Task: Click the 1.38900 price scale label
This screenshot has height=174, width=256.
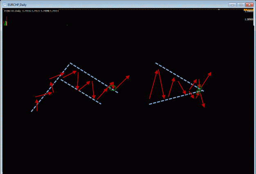Action: point(249,19)
